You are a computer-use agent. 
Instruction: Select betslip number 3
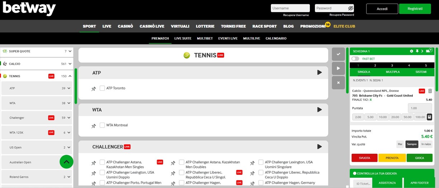point(392,65)
